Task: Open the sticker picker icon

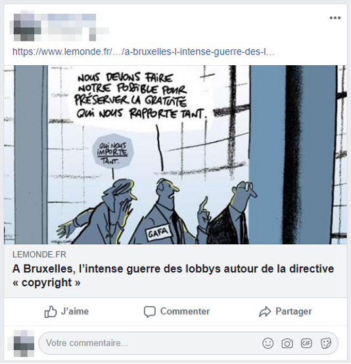Action: pos(326,344)
